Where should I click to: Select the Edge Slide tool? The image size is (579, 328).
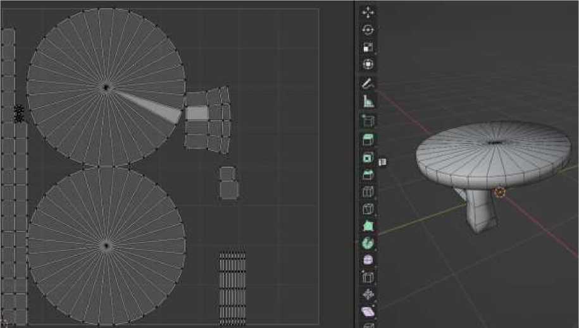(x=368, y=277)
